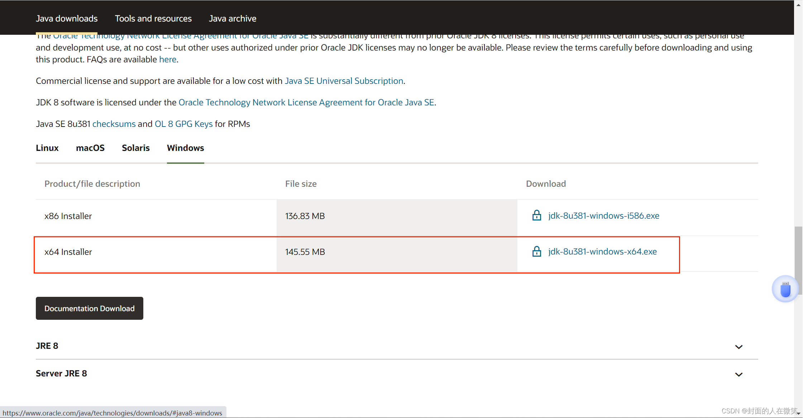Download jdk-8u381-windows-x64.exe
This screenshot has height=418, width=803.
pos(602,251)
